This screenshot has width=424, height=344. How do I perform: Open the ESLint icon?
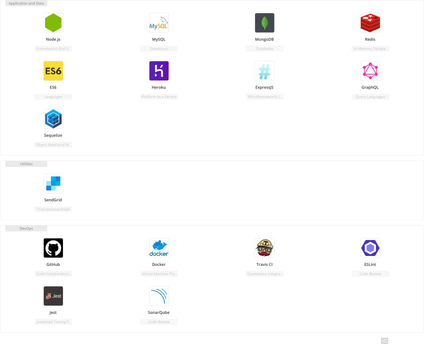click(370, 248)
